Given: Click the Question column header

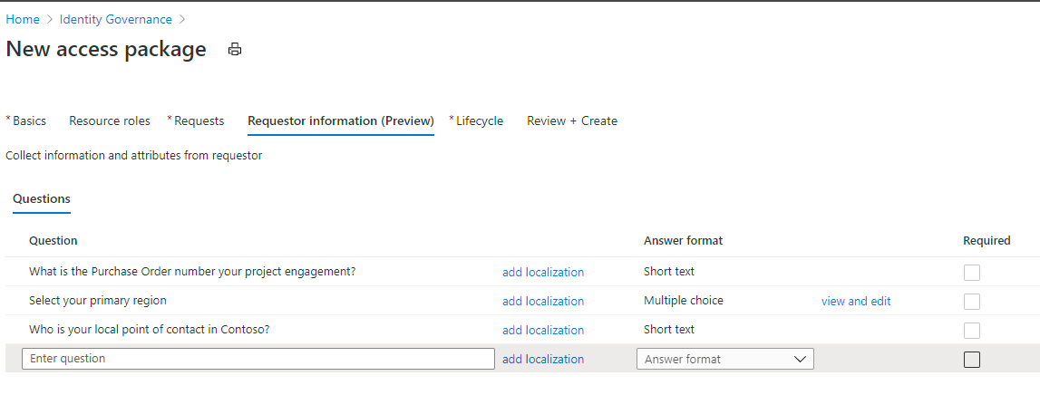Looking at the screenshot, I should (53, 241).
